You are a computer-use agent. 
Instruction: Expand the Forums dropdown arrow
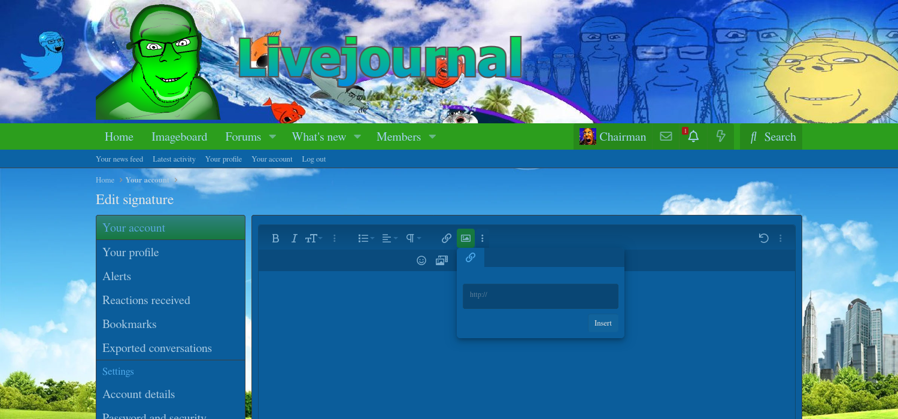tap(272, 137)
